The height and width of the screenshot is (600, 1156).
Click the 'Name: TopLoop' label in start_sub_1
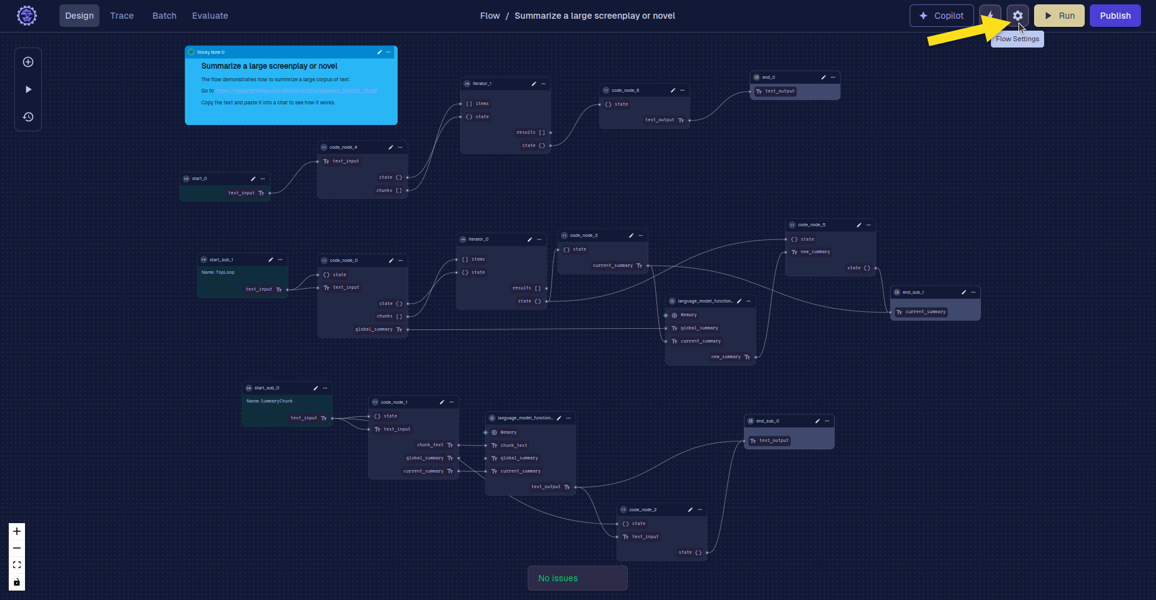pos(218,272)
